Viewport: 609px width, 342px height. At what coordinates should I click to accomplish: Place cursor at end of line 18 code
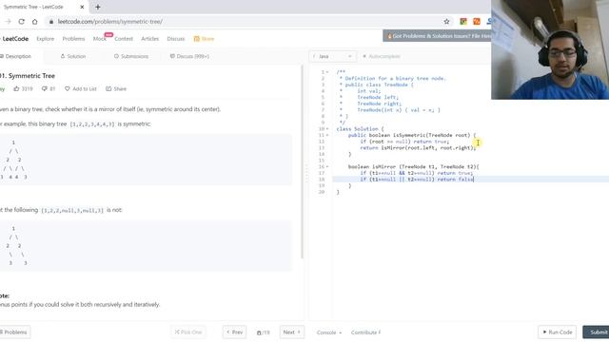(x=474, y=180)
